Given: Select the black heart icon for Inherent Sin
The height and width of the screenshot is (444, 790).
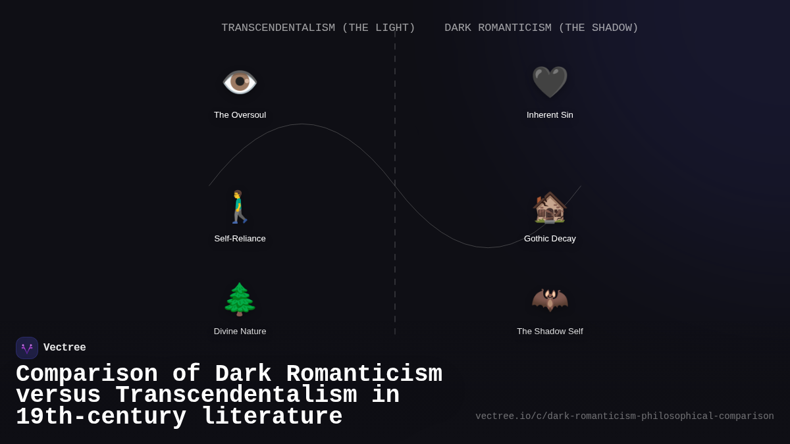Looking at the screenshot, I should point(550,82).
